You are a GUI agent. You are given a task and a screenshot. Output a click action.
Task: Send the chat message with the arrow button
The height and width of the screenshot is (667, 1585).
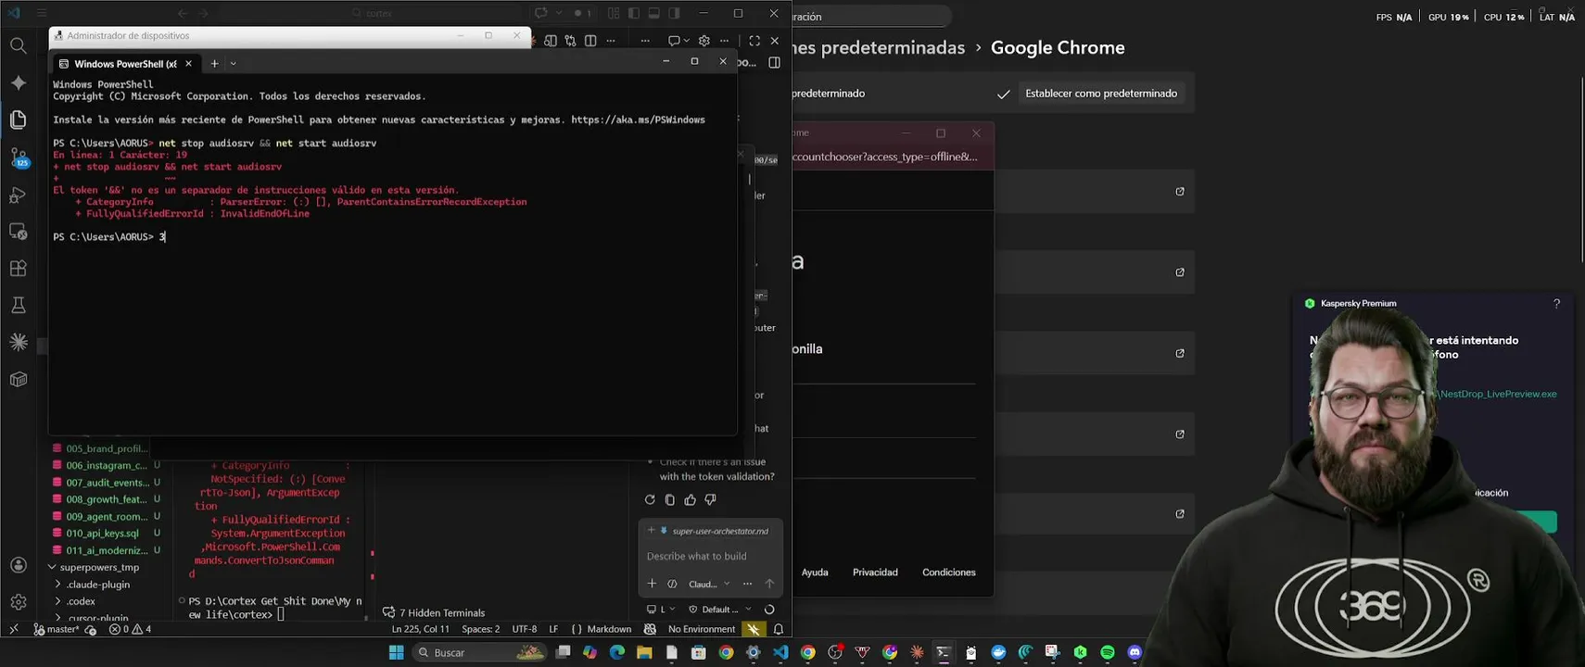pos(769,584)
